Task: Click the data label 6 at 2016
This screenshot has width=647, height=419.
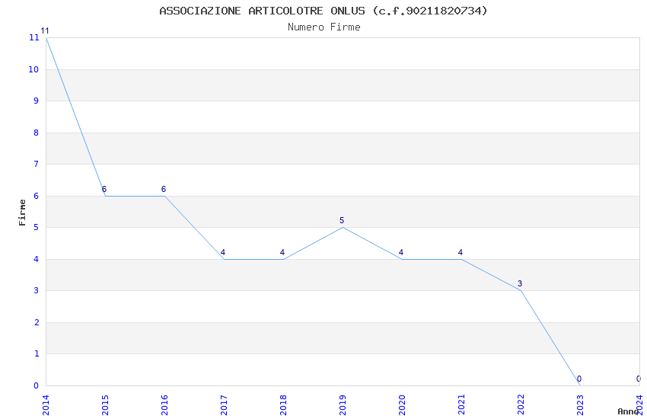Action: coord(164,189)
